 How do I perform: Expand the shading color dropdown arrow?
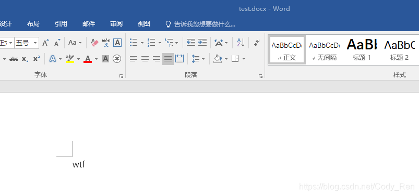point(226,59)
